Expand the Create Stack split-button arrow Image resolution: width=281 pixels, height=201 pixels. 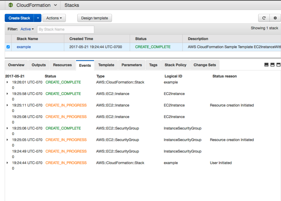point(38,18)
